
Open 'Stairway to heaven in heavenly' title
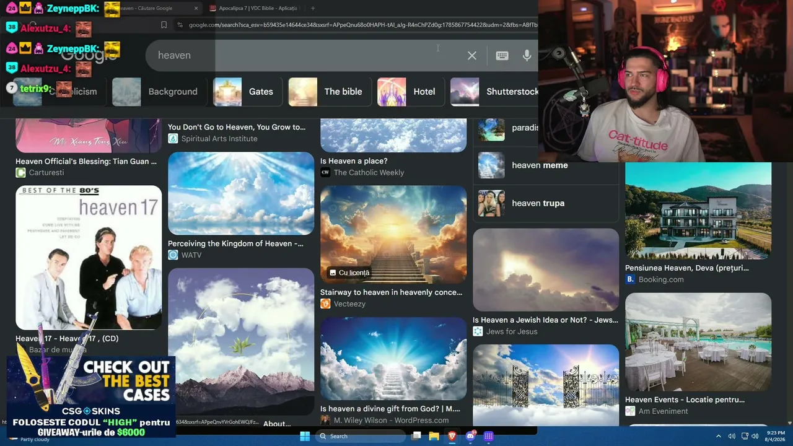[392, 292]
